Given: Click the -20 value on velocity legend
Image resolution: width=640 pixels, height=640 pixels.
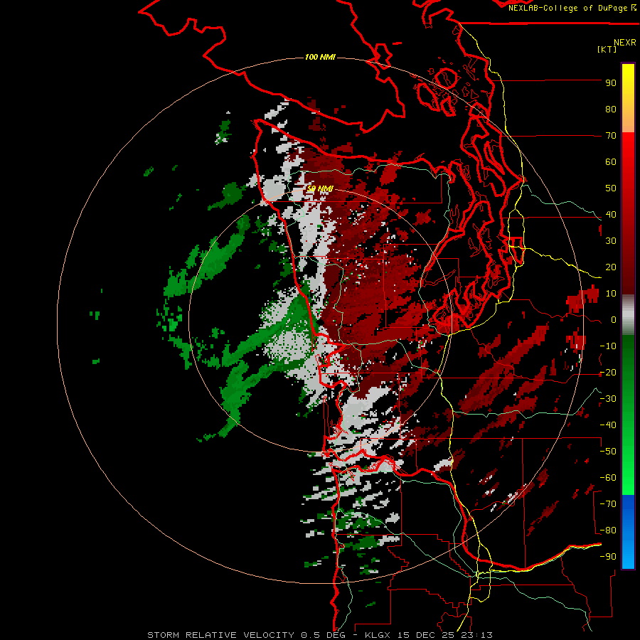Looking at the screenshot, I should click(x=608, y=372).
